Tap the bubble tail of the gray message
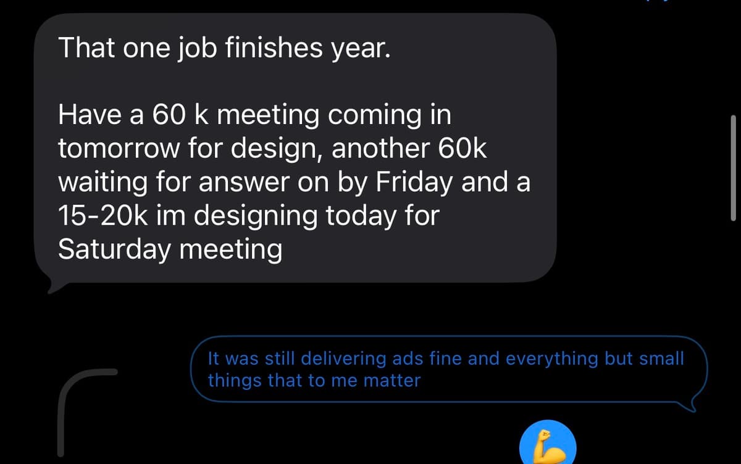 (x=49, y=284)
